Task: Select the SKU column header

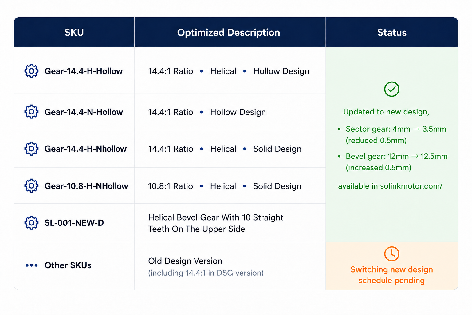Action: point(74,32)
